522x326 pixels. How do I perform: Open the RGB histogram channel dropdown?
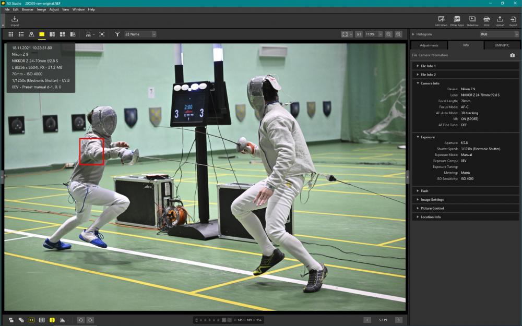499,34
